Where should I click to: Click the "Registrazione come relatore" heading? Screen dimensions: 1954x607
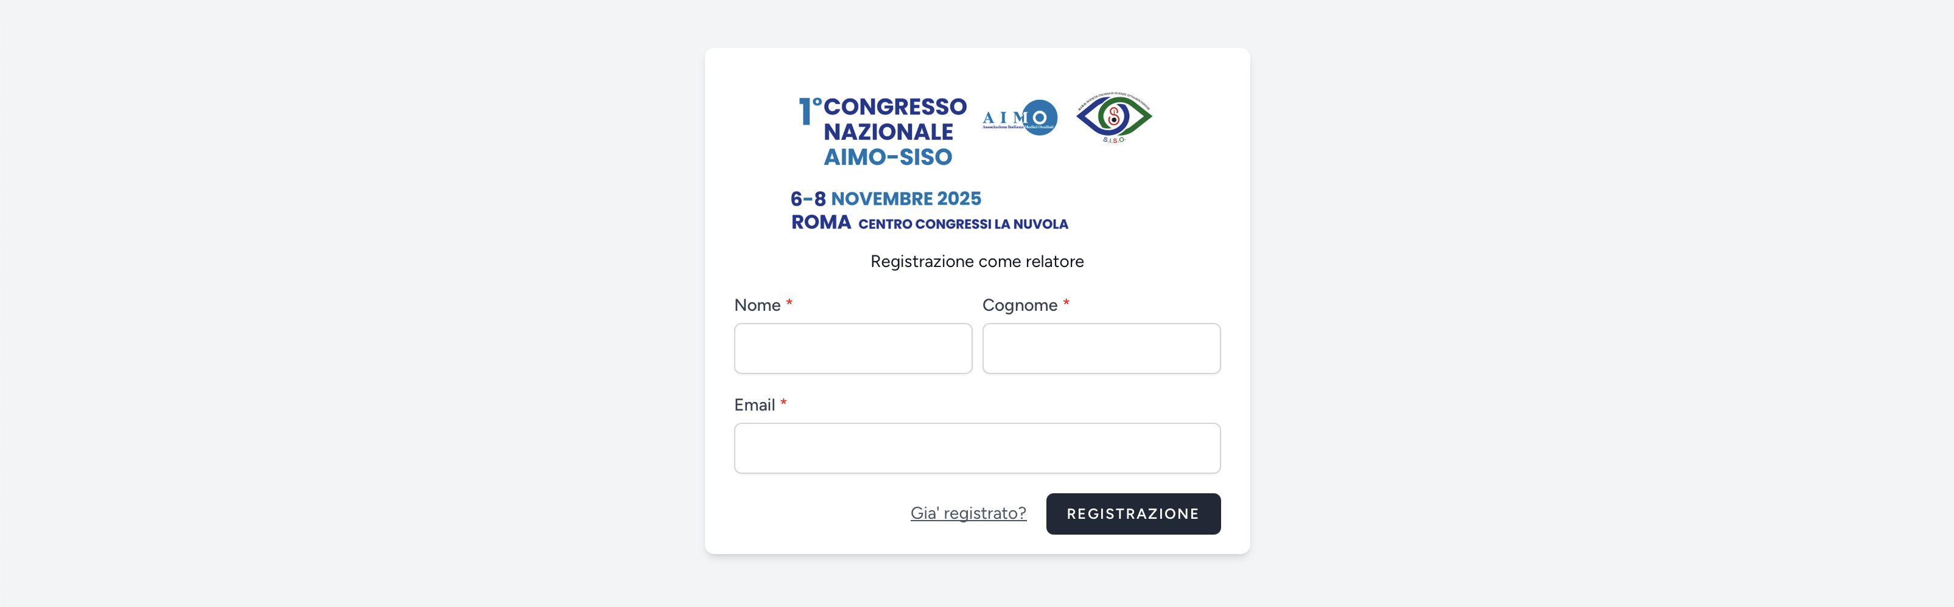977,262
